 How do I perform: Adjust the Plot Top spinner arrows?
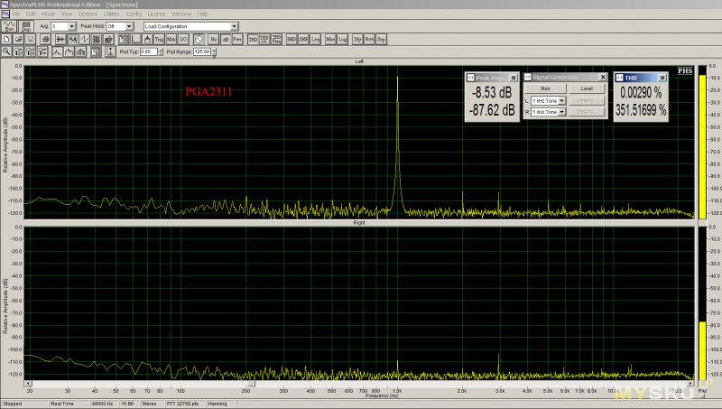[161, 52]
